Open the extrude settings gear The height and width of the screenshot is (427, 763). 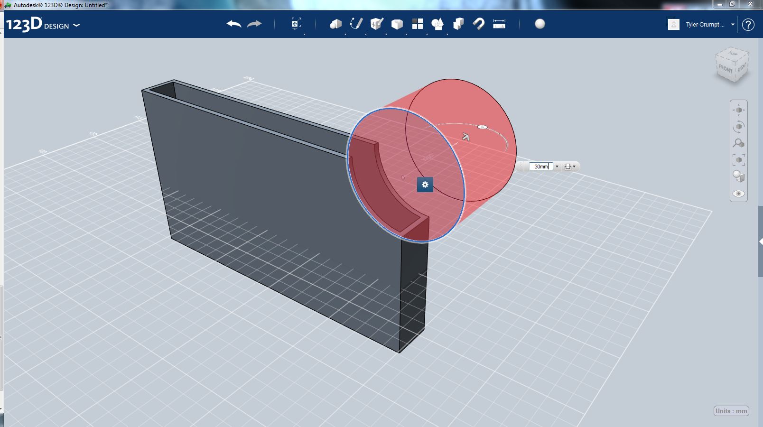[x=425, y=185]
